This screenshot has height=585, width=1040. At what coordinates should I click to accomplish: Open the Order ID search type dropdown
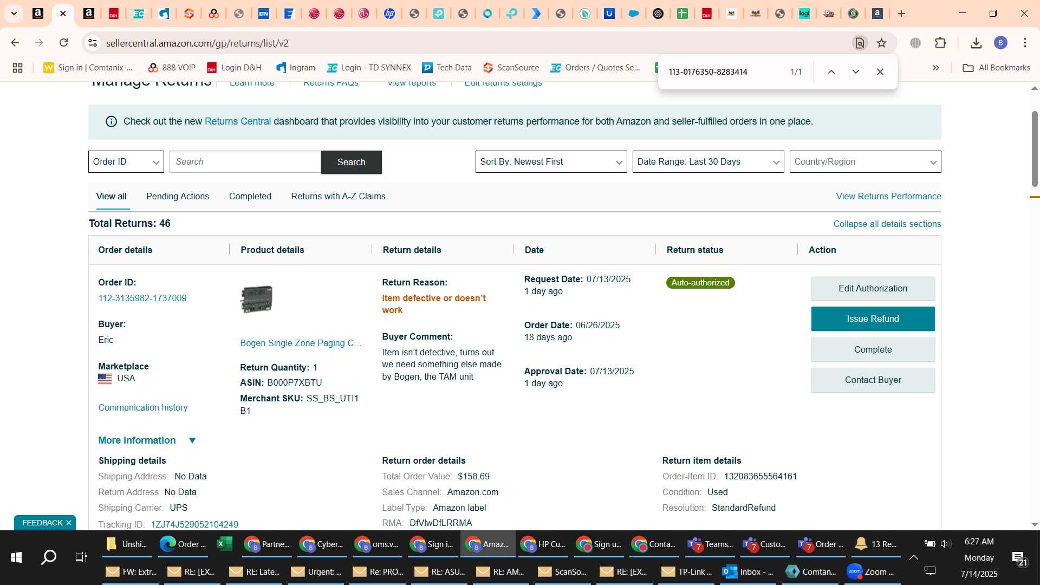[126, 161]
